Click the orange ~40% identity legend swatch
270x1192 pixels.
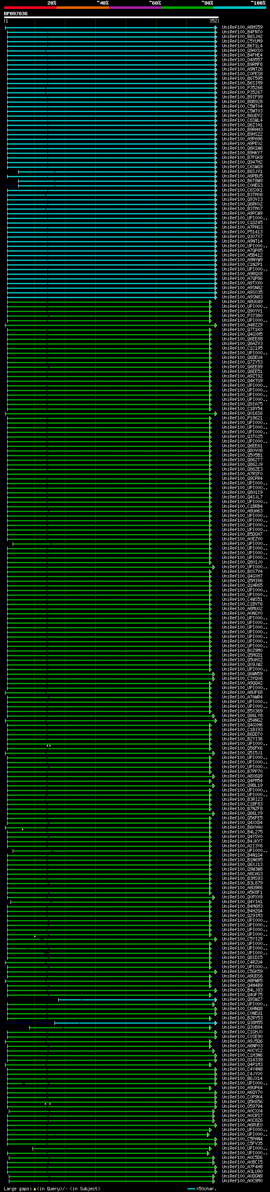[83, 8]
